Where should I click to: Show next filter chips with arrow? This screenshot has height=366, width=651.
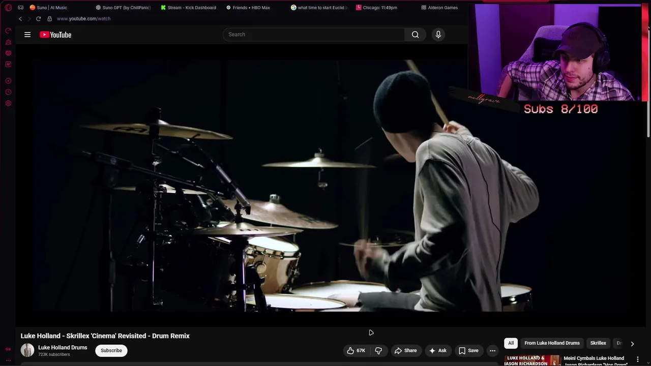coord(632,344)
